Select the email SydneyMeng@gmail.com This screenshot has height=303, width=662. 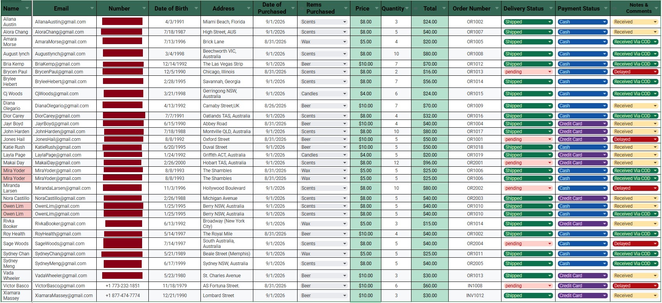pyautogui.click(x=64, y=264)
